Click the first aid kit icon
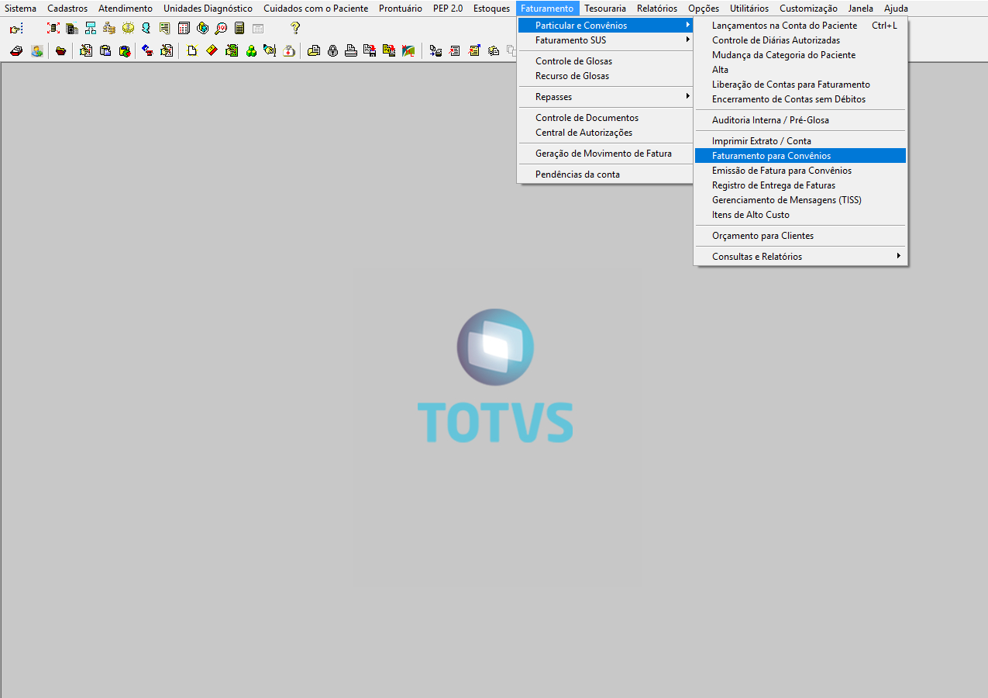988x698 pixels. point(289,51)
